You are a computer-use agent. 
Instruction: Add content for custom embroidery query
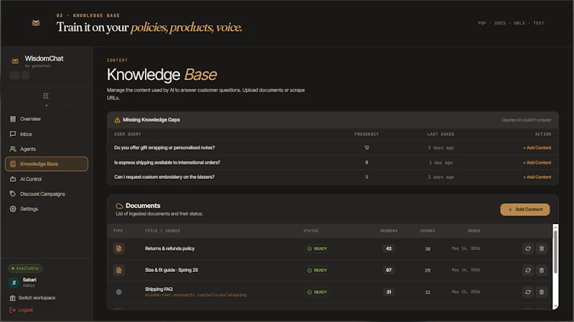tap(537, 177)
